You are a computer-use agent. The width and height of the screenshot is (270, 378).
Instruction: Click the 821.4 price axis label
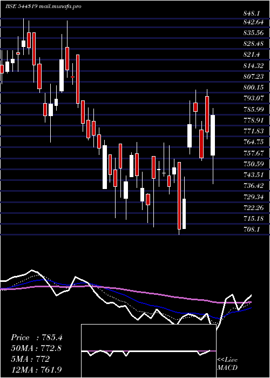(x=251, y=55)
